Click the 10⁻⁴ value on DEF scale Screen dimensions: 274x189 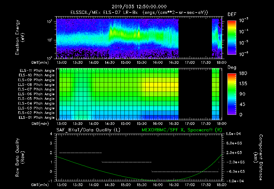point(243,31)
